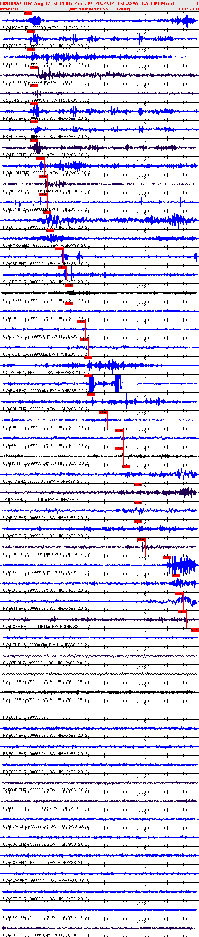Click the start time "01:14:17.00" label
Screen dimensions: 199x937
click(x=10, y=9)
